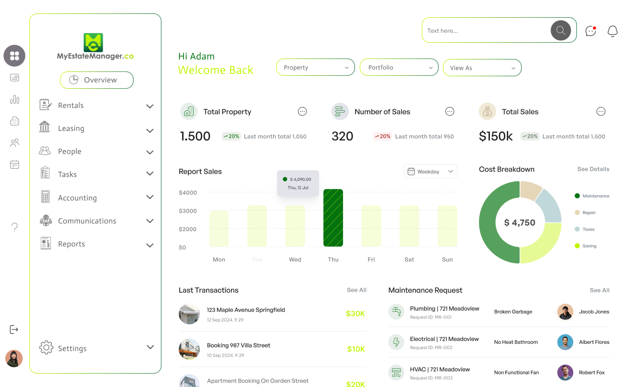Click the highlighted Thu bar in chart
Viewport: 636px width, 387px height.
pos(333,218)
